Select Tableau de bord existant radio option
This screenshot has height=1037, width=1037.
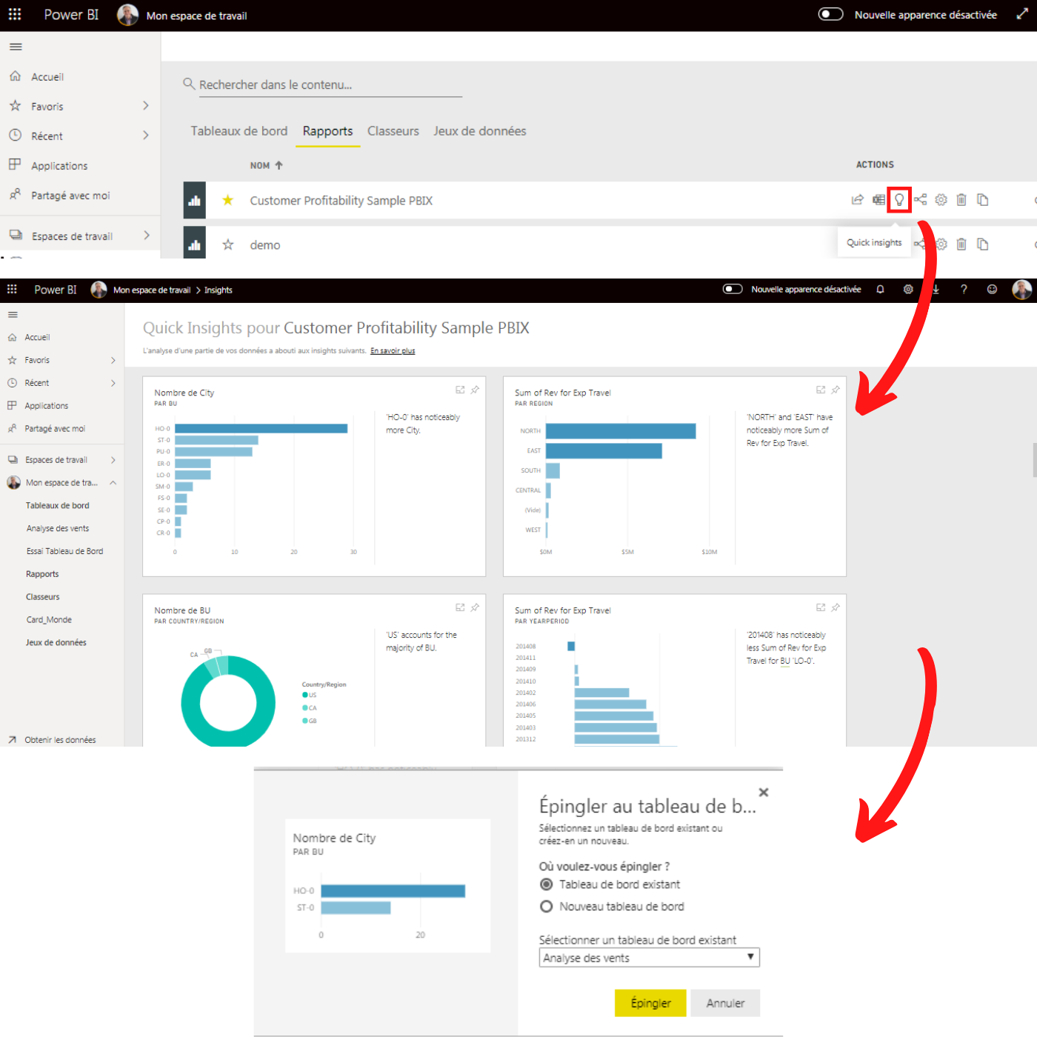tap(547, 884)
